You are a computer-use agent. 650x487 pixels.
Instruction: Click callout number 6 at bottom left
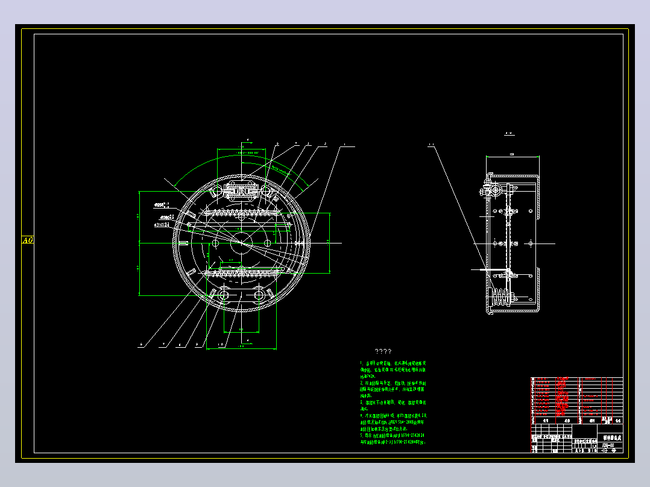point(141,344)
